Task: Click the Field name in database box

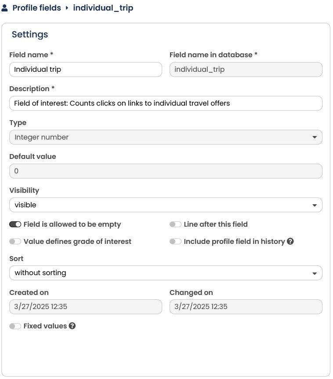Action: 246,70
